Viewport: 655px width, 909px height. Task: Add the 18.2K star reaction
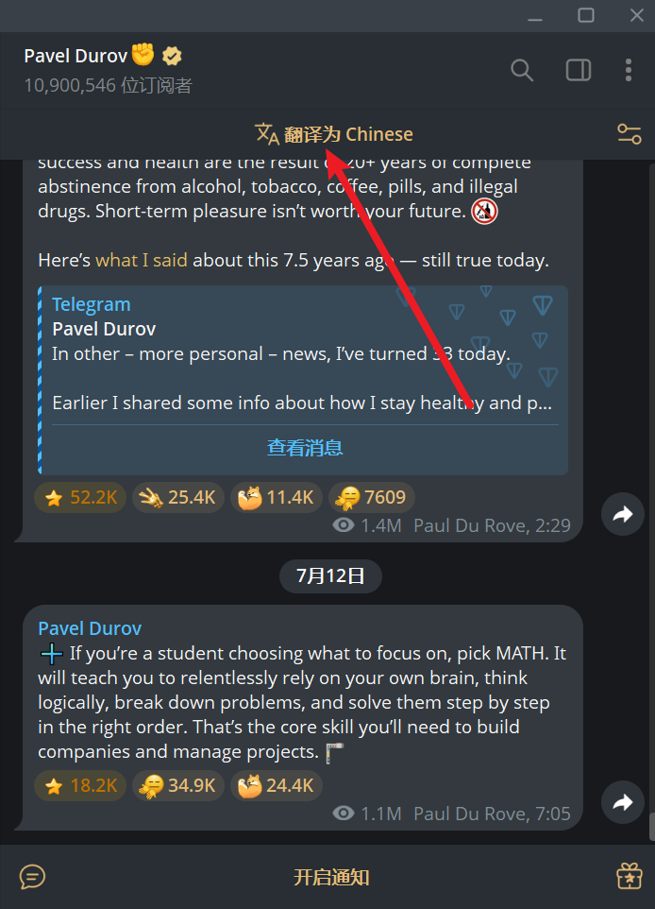tap(80, 785)
